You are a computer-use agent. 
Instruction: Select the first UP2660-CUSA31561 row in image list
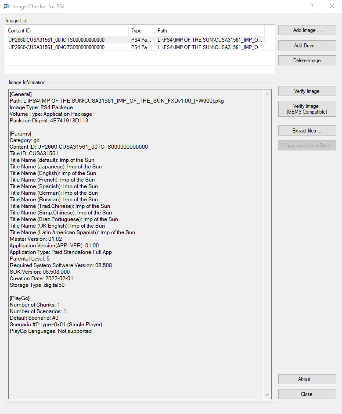pos(135,40)
